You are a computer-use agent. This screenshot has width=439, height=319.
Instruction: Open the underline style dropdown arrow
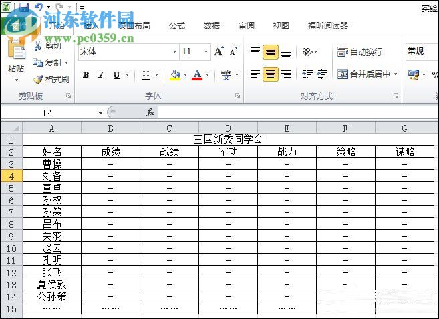pos(128,74)
